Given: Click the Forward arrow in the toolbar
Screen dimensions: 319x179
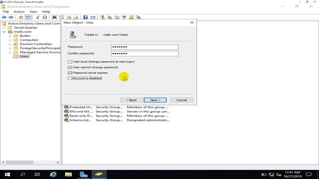Looking at the screenshot, I should [11, 17].
